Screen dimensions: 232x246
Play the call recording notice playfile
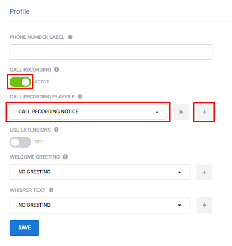(181, 112)
